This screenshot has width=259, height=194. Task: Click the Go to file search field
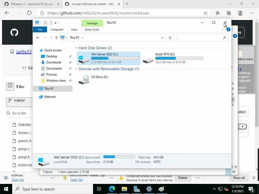pos(19,113)
